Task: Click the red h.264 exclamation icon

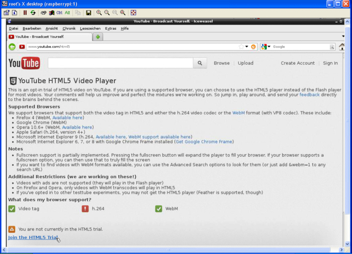Action: click(x=85, y=209)
